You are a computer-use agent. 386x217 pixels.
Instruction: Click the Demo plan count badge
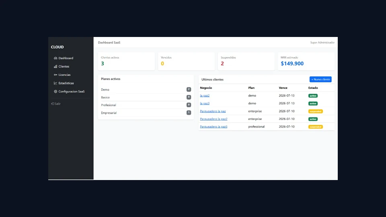click(x=189, y=89)
